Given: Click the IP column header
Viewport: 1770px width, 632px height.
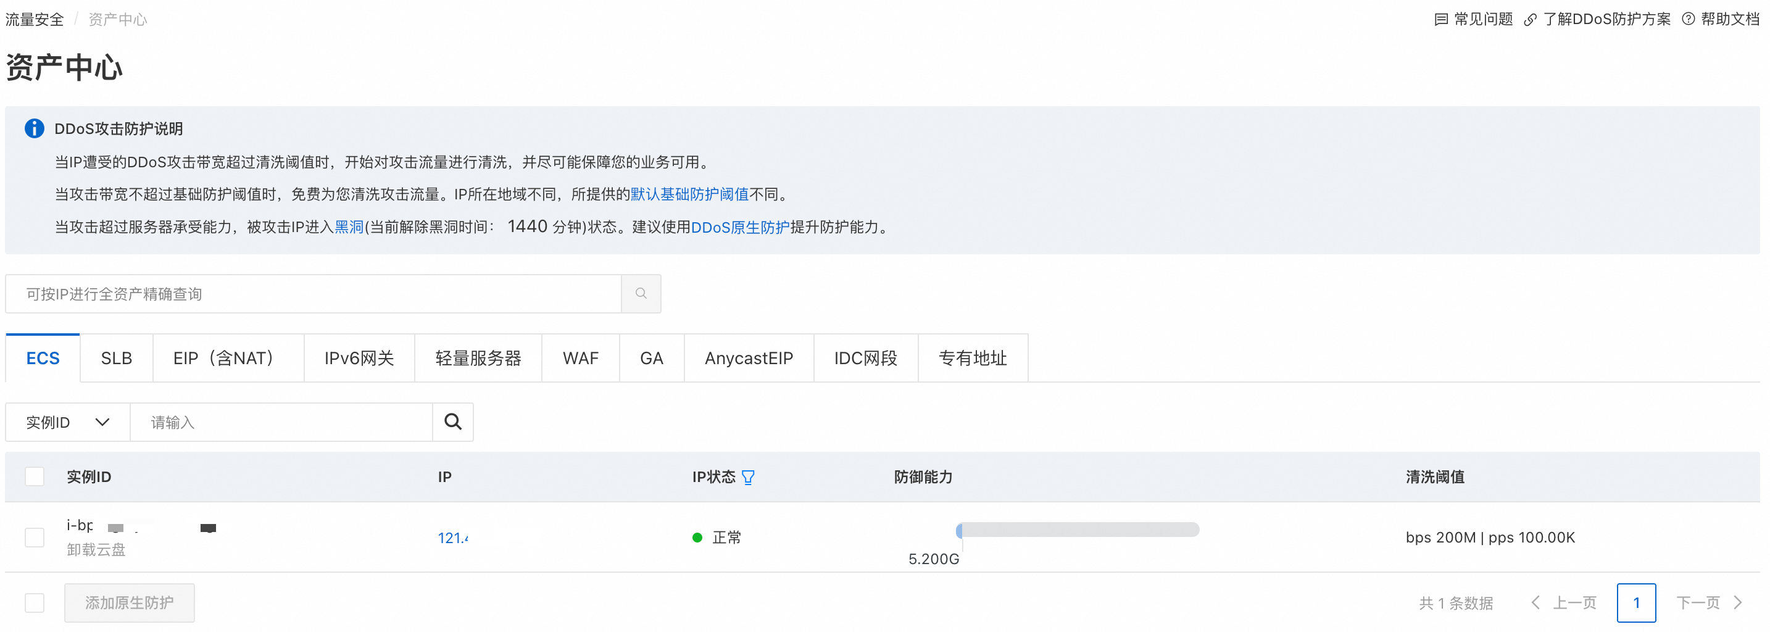Looking at the screenshot, I should click(x=444, y=476).
